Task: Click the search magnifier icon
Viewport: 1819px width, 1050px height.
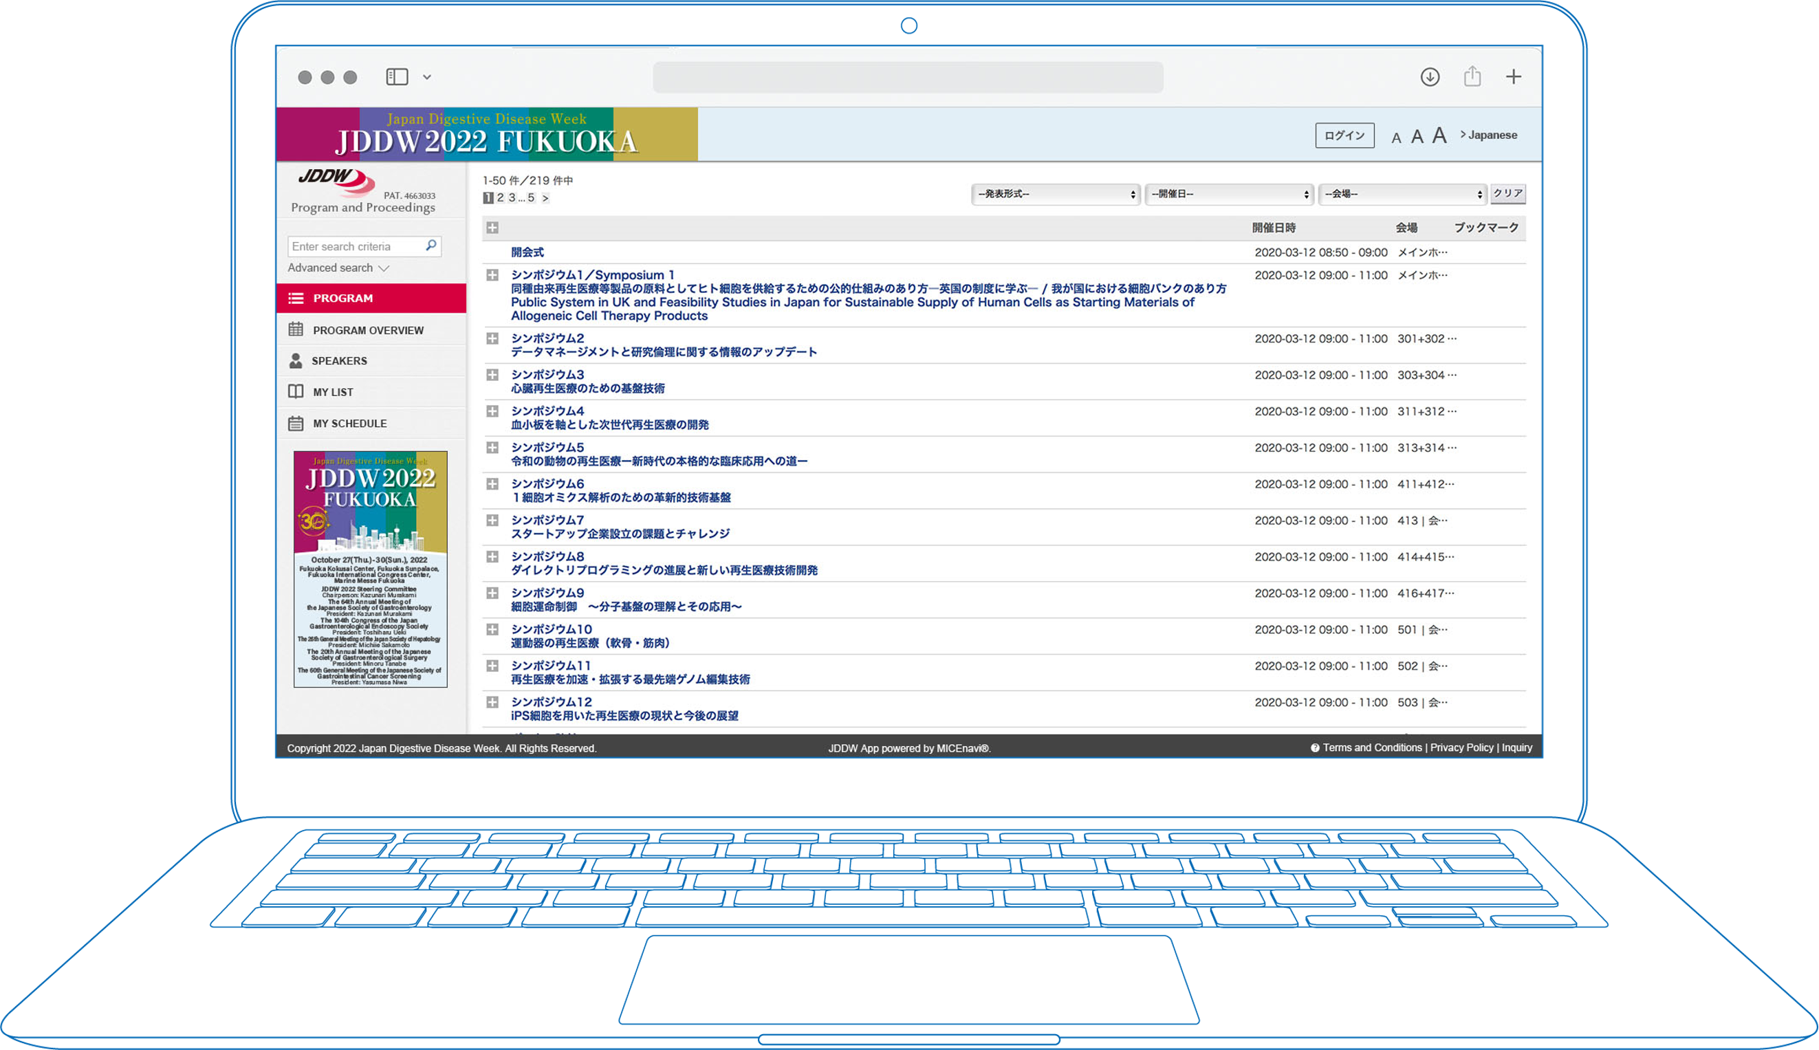Action: click(x=431, y=245)
